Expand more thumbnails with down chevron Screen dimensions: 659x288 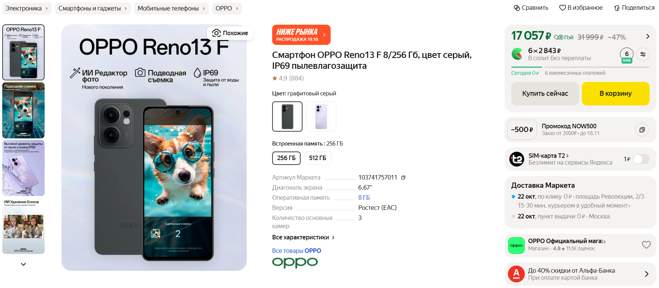[23, 264]
